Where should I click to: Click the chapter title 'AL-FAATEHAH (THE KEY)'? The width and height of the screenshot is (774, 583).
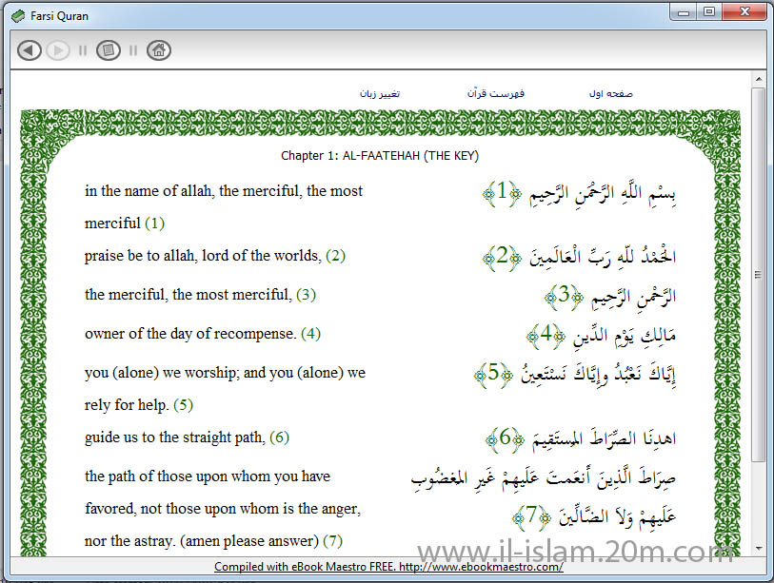point(410,156)
